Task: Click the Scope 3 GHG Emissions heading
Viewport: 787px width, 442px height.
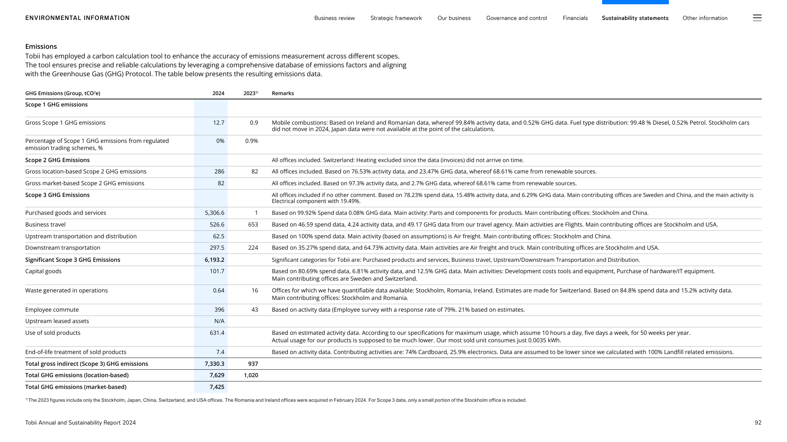Action: click(57, 195)
